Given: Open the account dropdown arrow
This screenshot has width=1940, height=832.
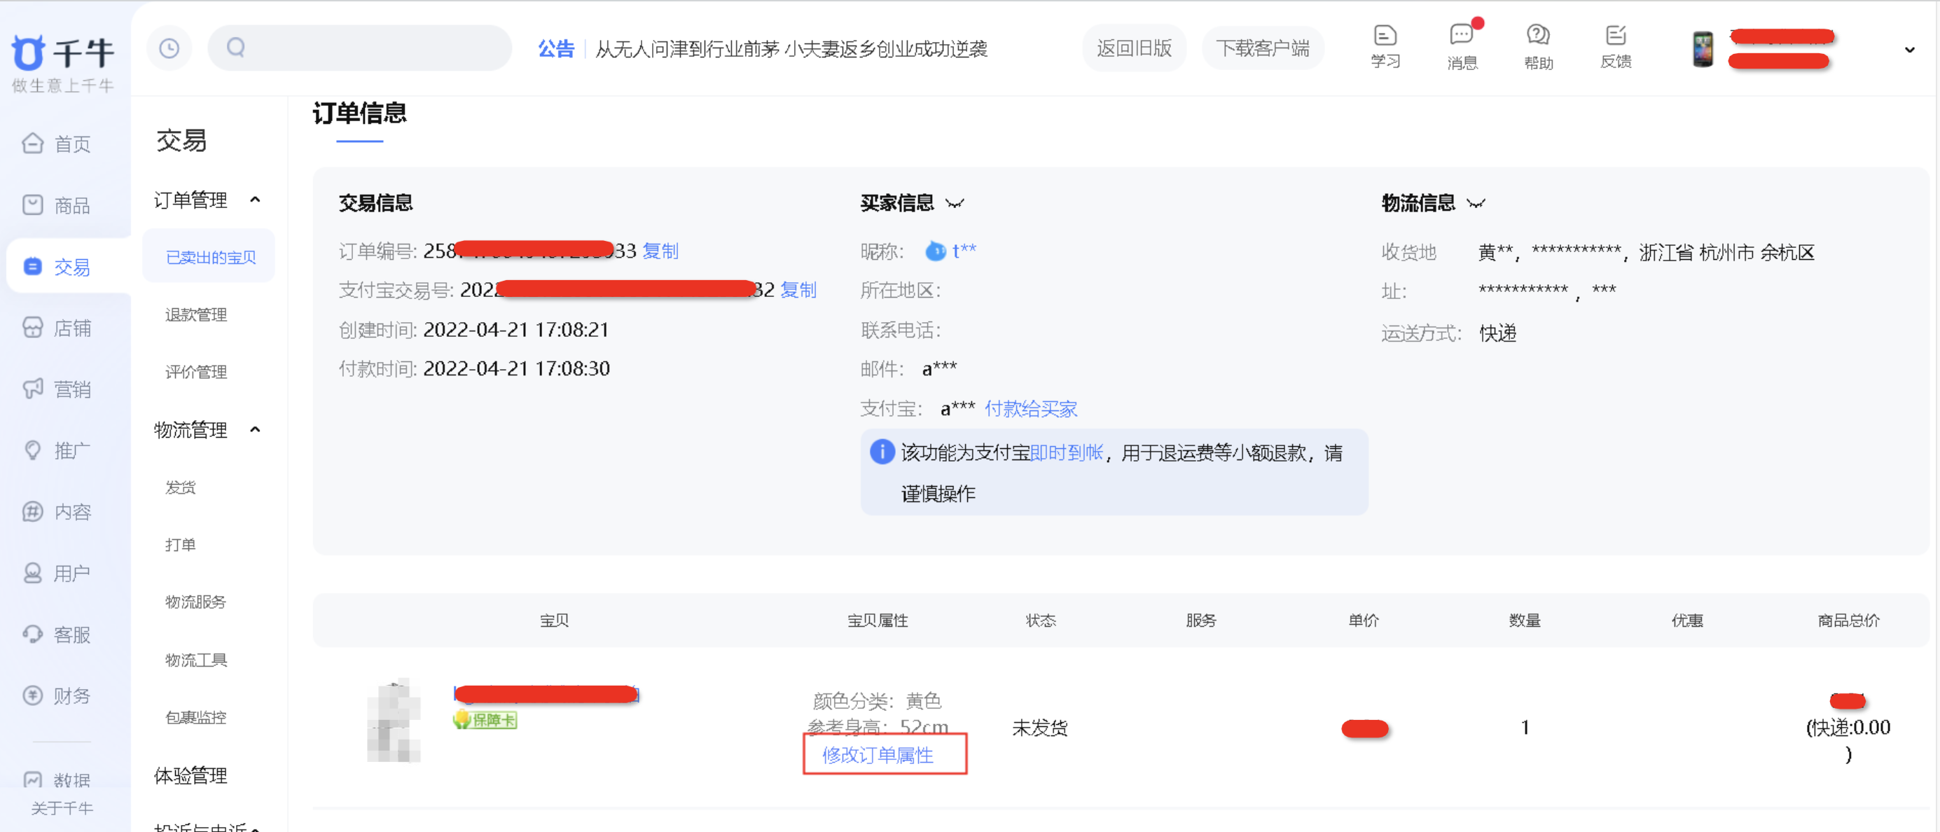Looking at the screenshot, I should click(1909, 50).
